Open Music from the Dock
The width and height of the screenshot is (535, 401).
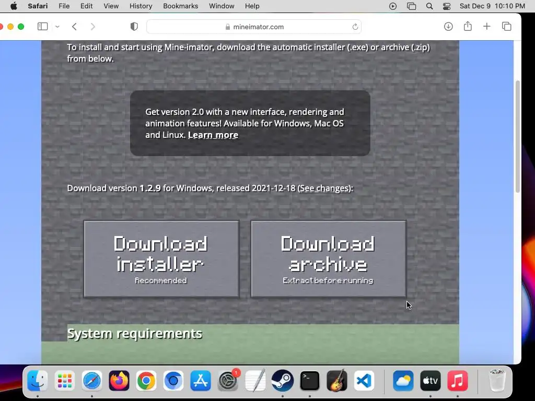458,381
